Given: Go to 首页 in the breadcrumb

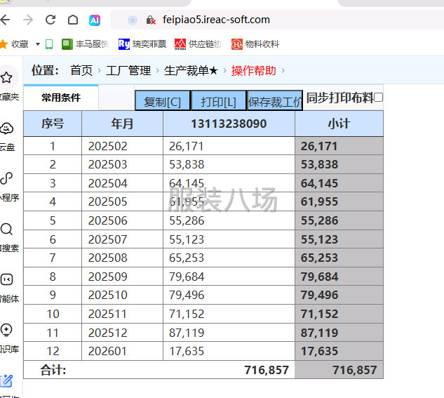Looking at the screenshot, I should tap(81, 70).
